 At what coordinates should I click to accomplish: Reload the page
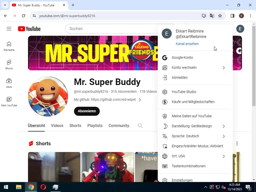(23, 16)
